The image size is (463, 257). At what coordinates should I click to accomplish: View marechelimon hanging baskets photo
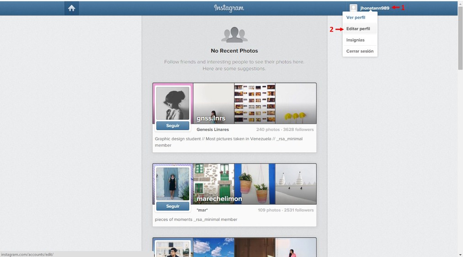pos(255,184)
